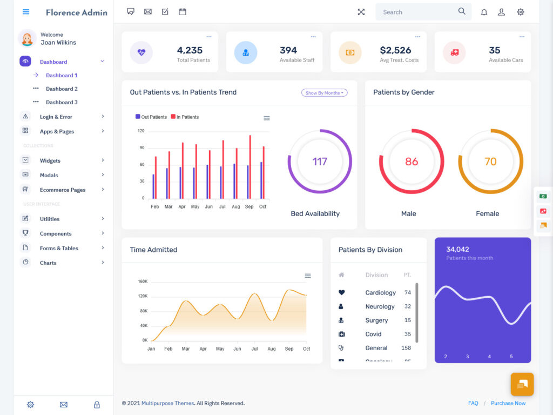This screenshot has height=415, width=553.
Task: Open the Available Staff card options dots
Action: coord(313,37)
